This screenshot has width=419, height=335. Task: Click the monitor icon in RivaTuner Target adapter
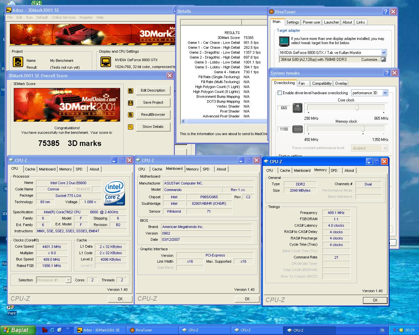284,41
